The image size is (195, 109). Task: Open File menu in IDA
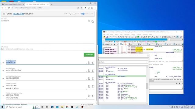(104, 35)
